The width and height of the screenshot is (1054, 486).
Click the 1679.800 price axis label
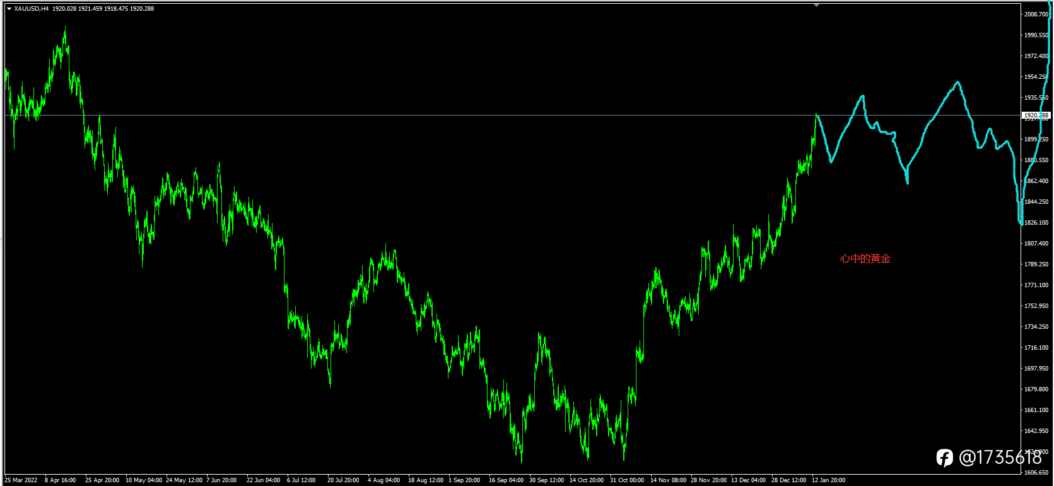point(1036,389)
